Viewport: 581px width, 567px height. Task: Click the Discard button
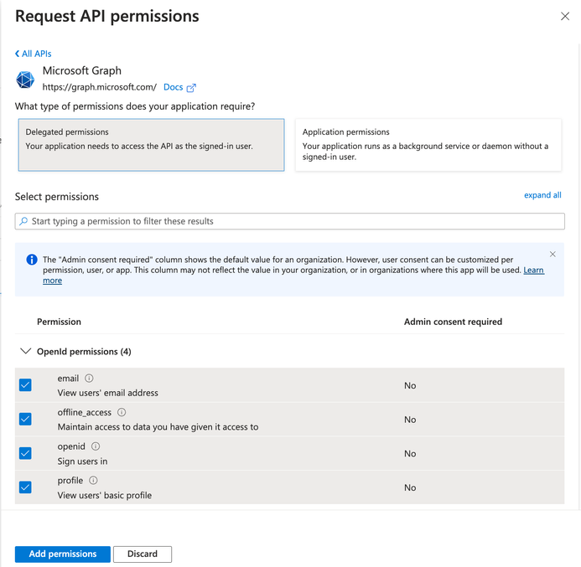click(x=143, y=554)
